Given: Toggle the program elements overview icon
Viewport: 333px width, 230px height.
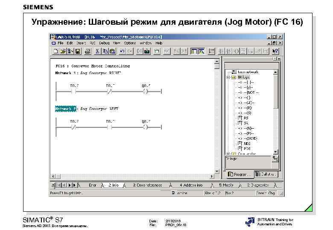Looking at the screenshot, I should (194, 51).
